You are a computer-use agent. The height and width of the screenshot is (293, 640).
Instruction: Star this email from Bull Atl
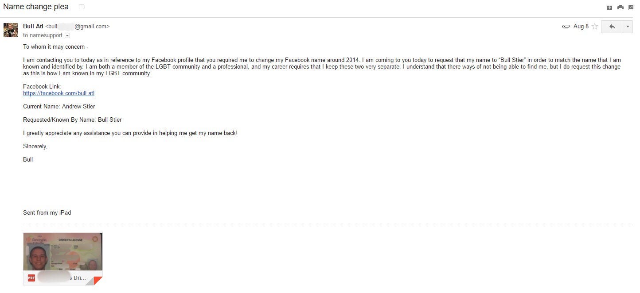[x=595, y=27]
